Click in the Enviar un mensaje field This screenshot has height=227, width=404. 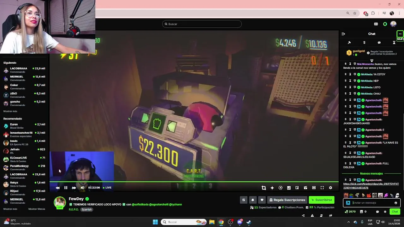pos(372,203)
